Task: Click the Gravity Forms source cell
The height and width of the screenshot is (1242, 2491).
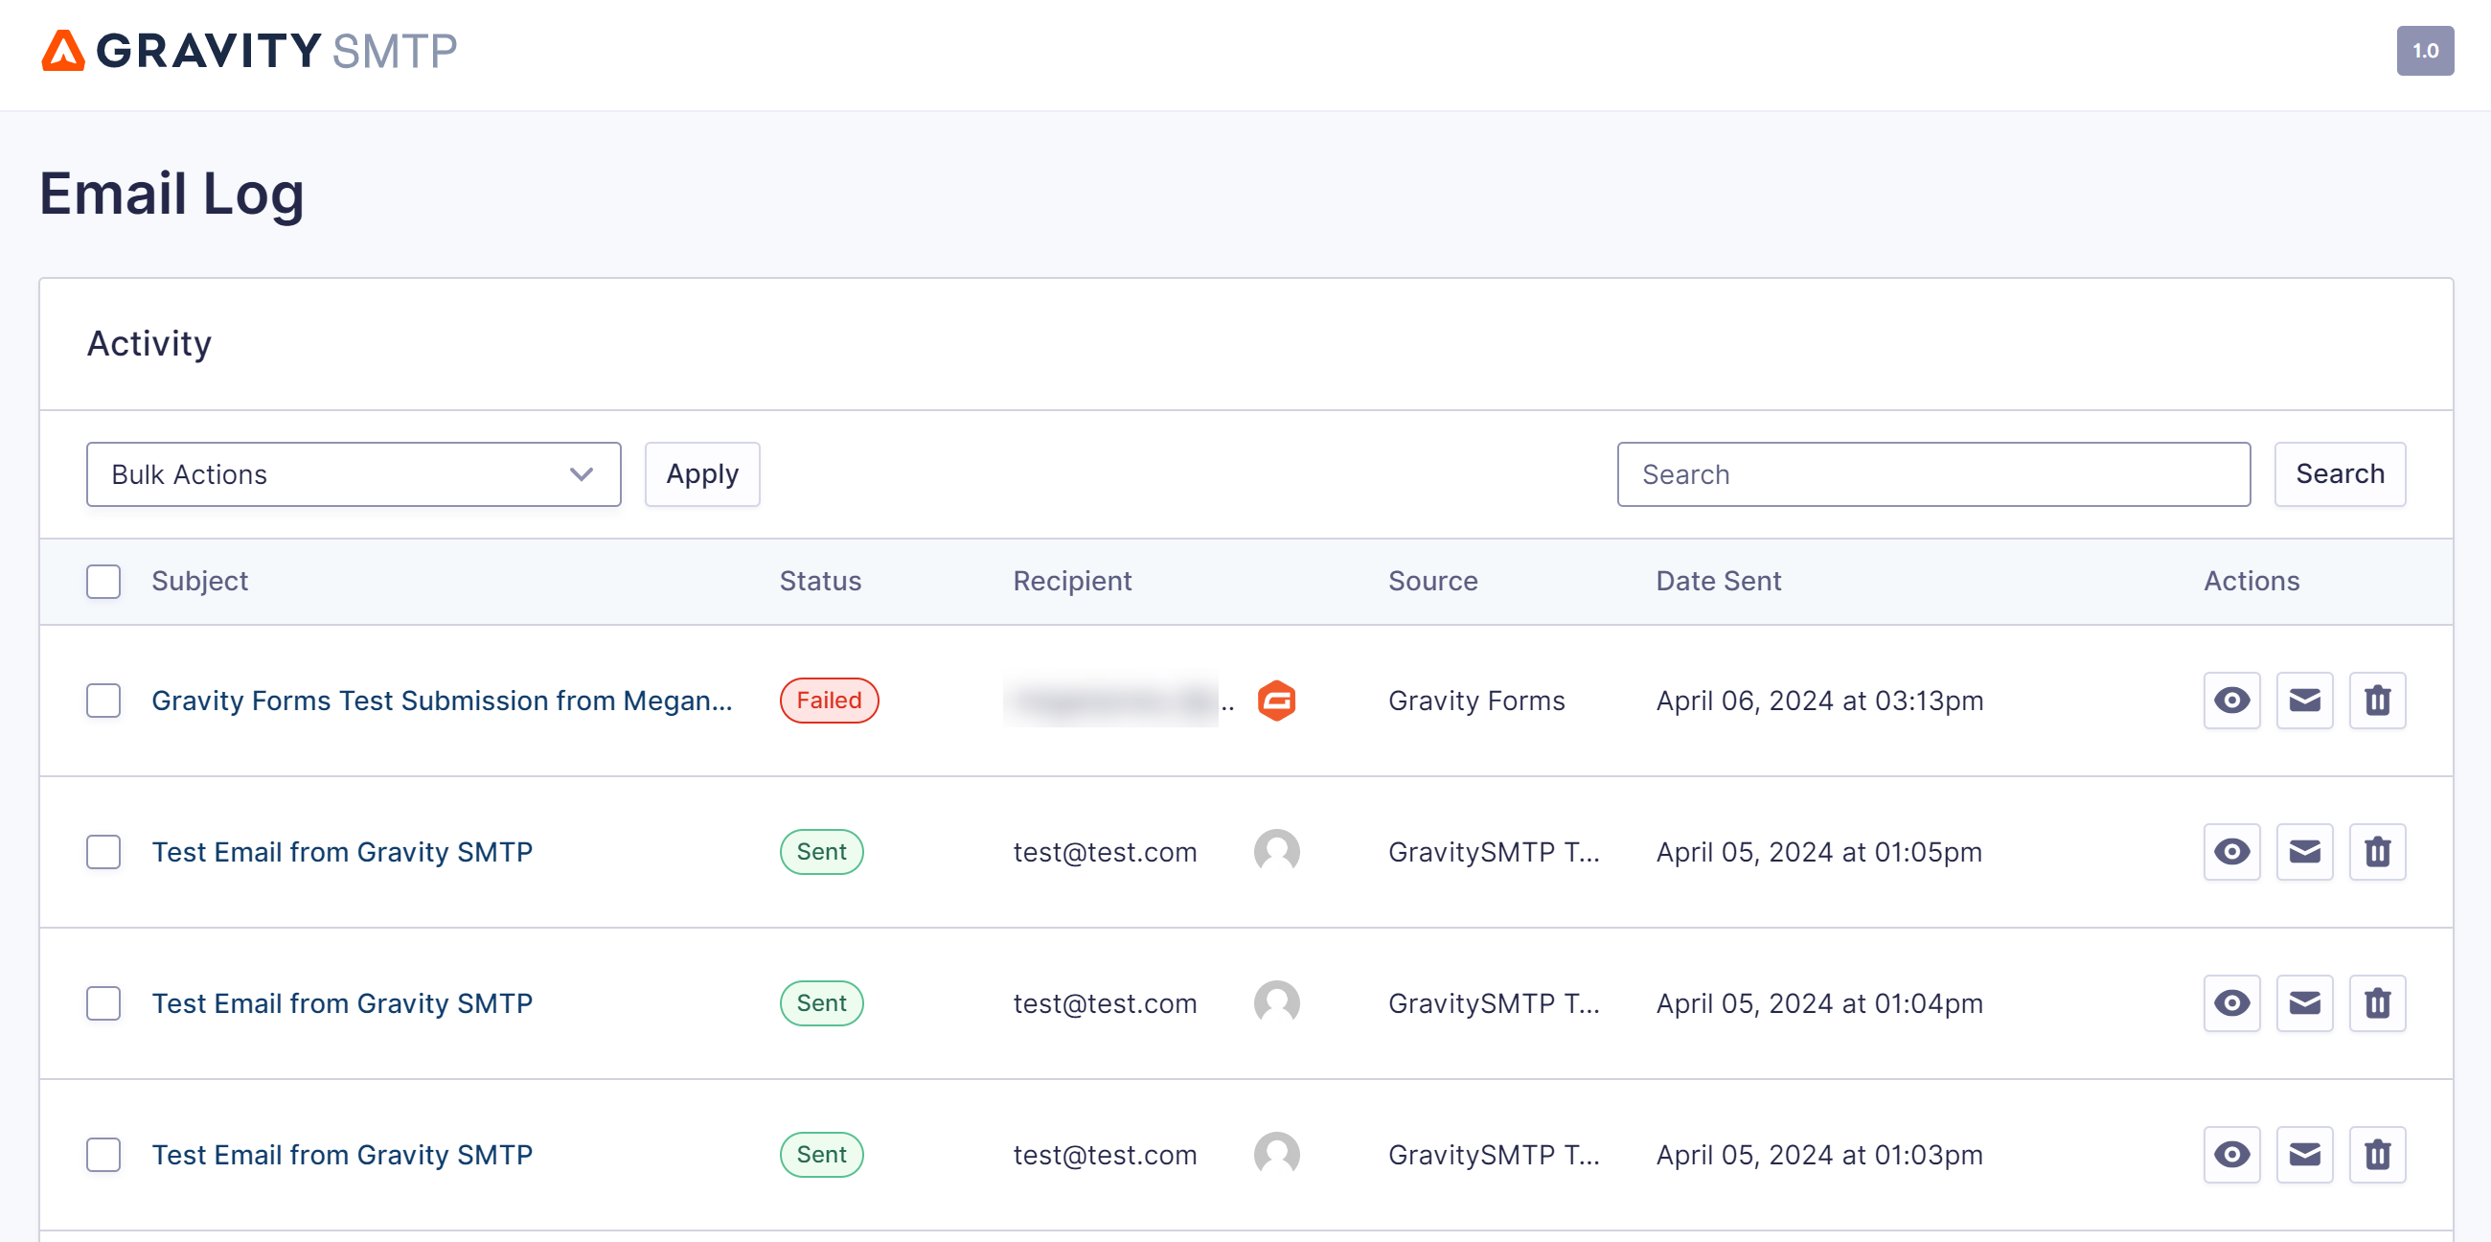Action: [1475, 701]
